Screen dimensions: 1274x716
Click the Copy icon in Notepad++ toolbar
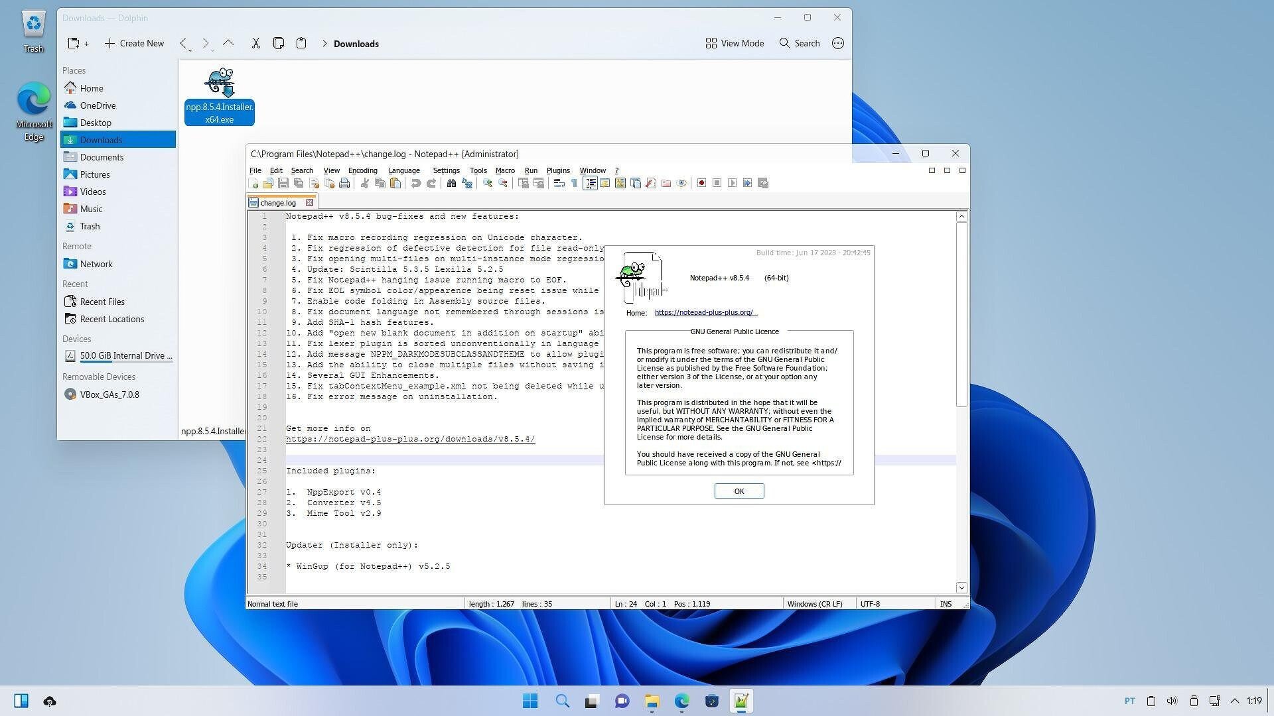pos(380,183)
